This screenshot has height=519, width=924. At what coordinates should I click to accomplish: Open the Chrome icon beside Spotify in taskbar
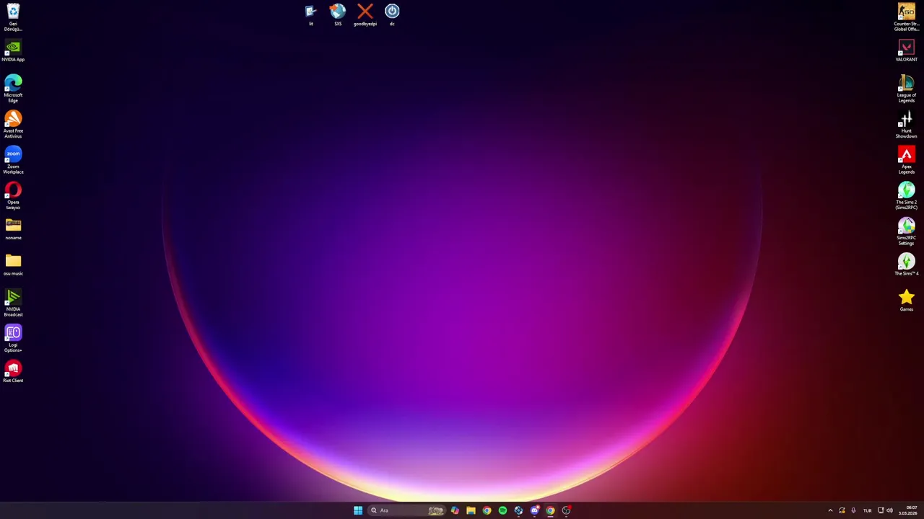coord(487,510)
